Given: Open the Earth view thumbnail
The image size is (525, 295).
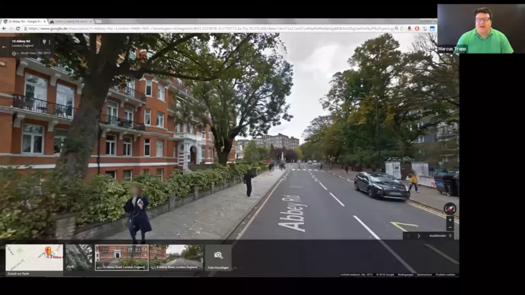Looking at the screenshot, I should click(78, 257).
